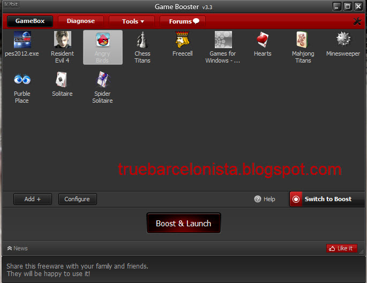Screen dimensions: 367x283
Task: Select the Mahjong Titans game icon
Action: [302, 40]
